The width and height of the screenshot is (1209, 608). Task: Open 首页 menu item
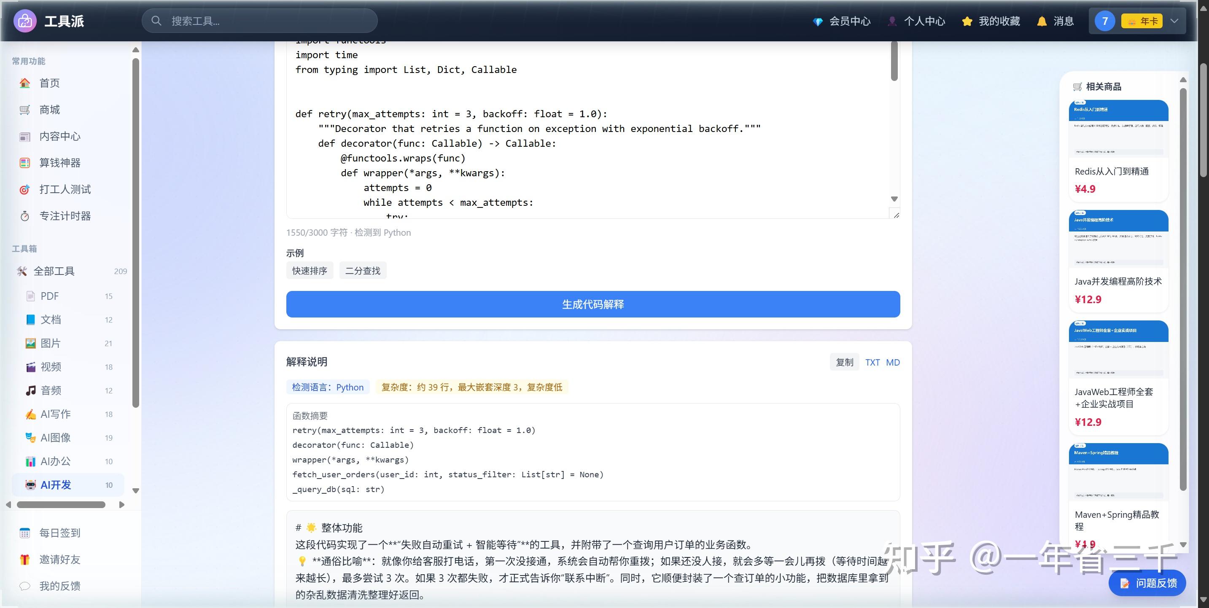68,83
